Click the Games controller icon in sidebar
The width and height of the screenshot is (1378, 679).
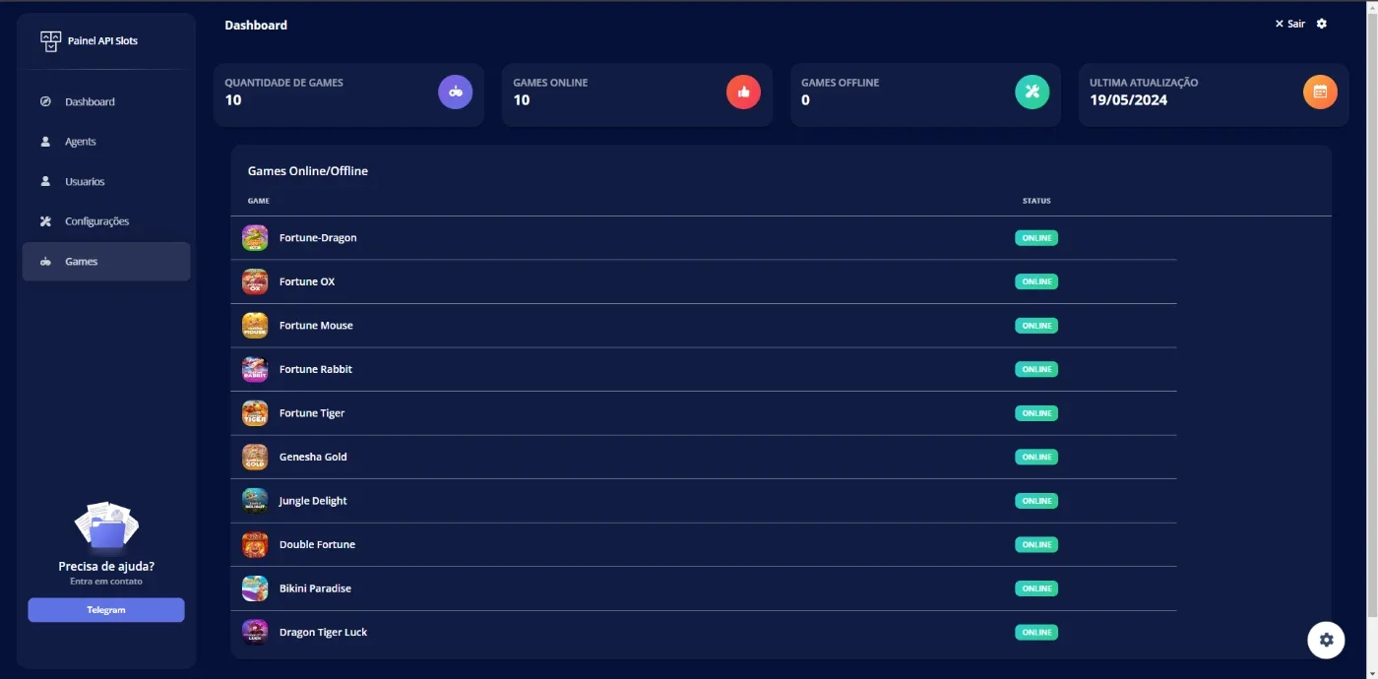pyautogui.click(x=45, y=262)
